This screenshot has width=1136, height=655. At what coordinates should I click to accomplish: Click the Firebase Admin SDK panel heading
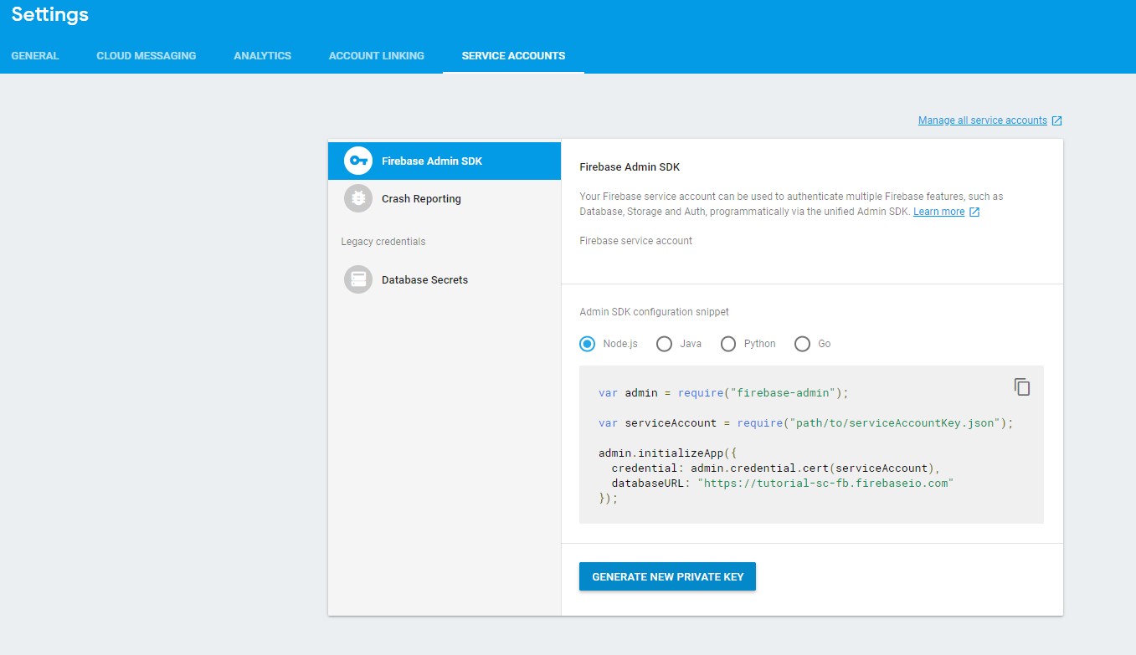pyautogui.click(x=630, y=167)
